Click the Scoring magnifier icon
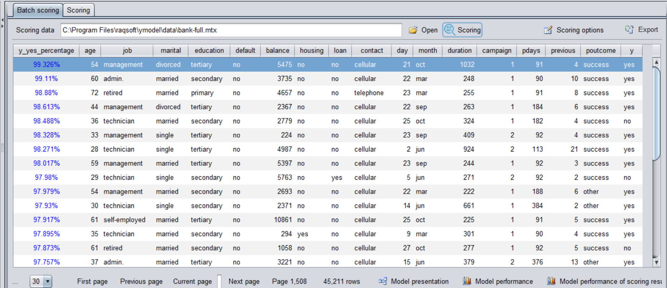667x288 pixels. coord(449,30)
